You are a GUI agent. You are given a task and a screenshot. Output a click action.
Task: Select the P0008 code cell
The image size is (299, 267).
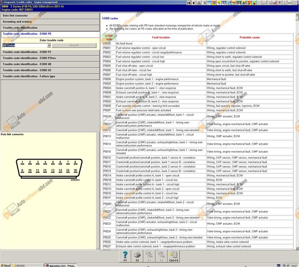(109, 79)
